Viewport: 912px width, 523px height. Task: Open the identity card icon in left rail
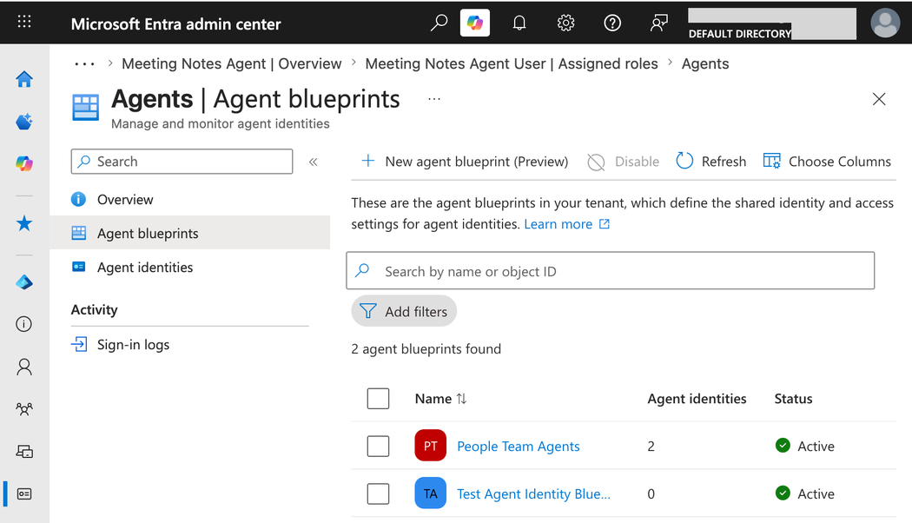[x=23, y=494]
